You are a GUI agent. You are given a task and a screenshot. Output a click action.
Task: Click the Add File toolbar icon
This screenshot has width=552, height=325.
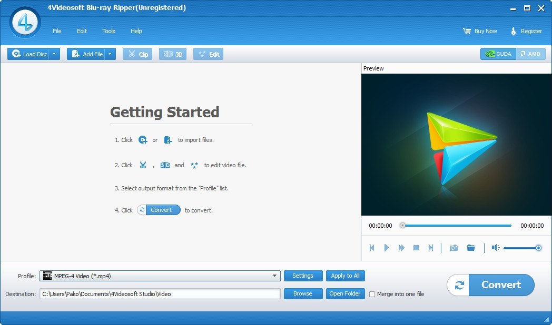click(x=75, y=53)
